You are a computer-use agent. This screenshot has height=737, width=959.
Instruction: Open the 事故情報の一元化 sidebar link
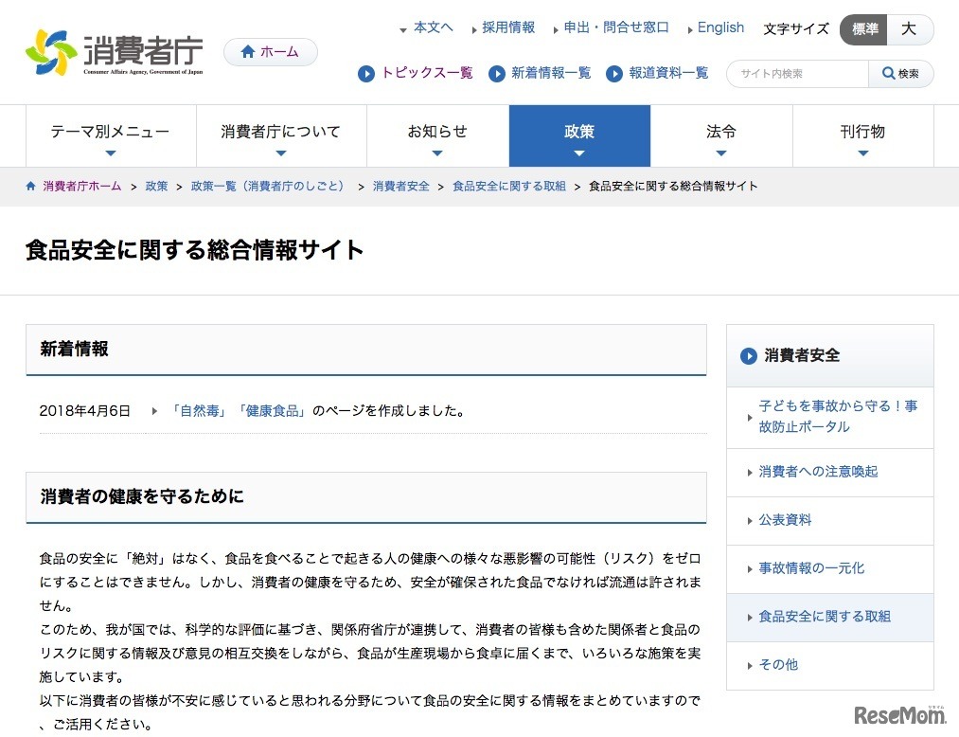coord(811,568)
